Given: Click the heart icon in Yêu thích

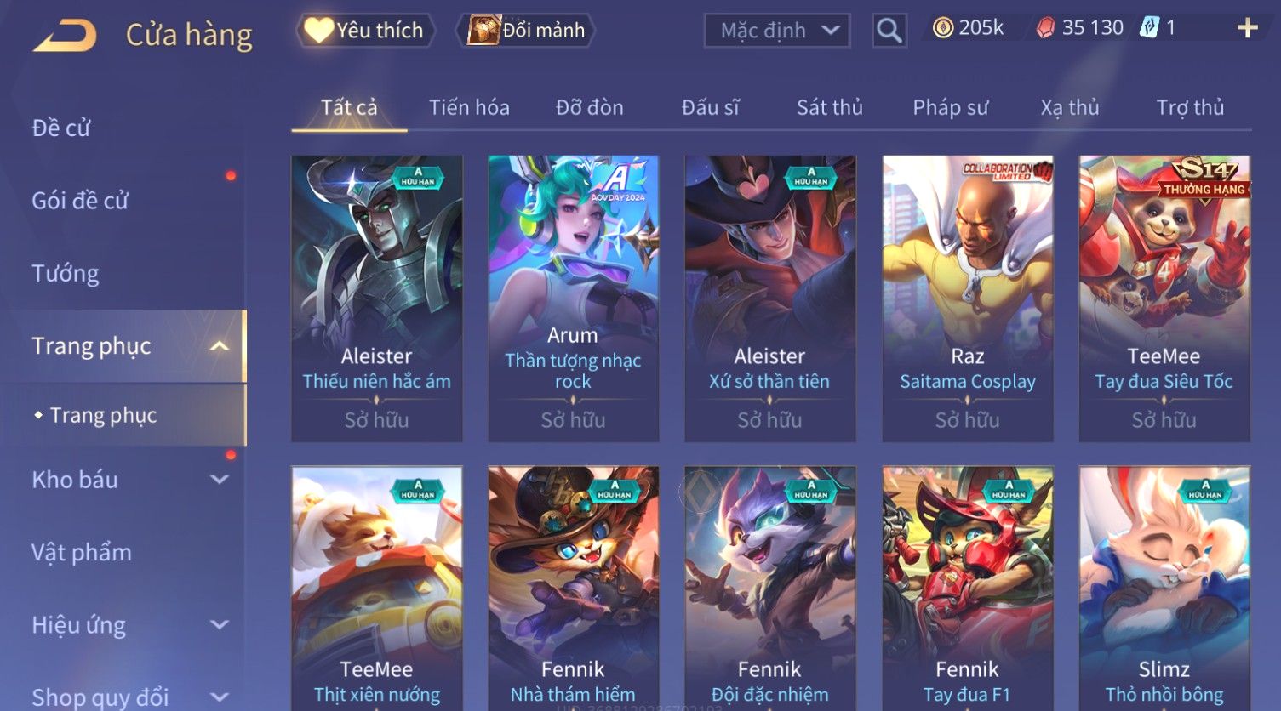Looking at the screenshot, I should click(319, 30).
